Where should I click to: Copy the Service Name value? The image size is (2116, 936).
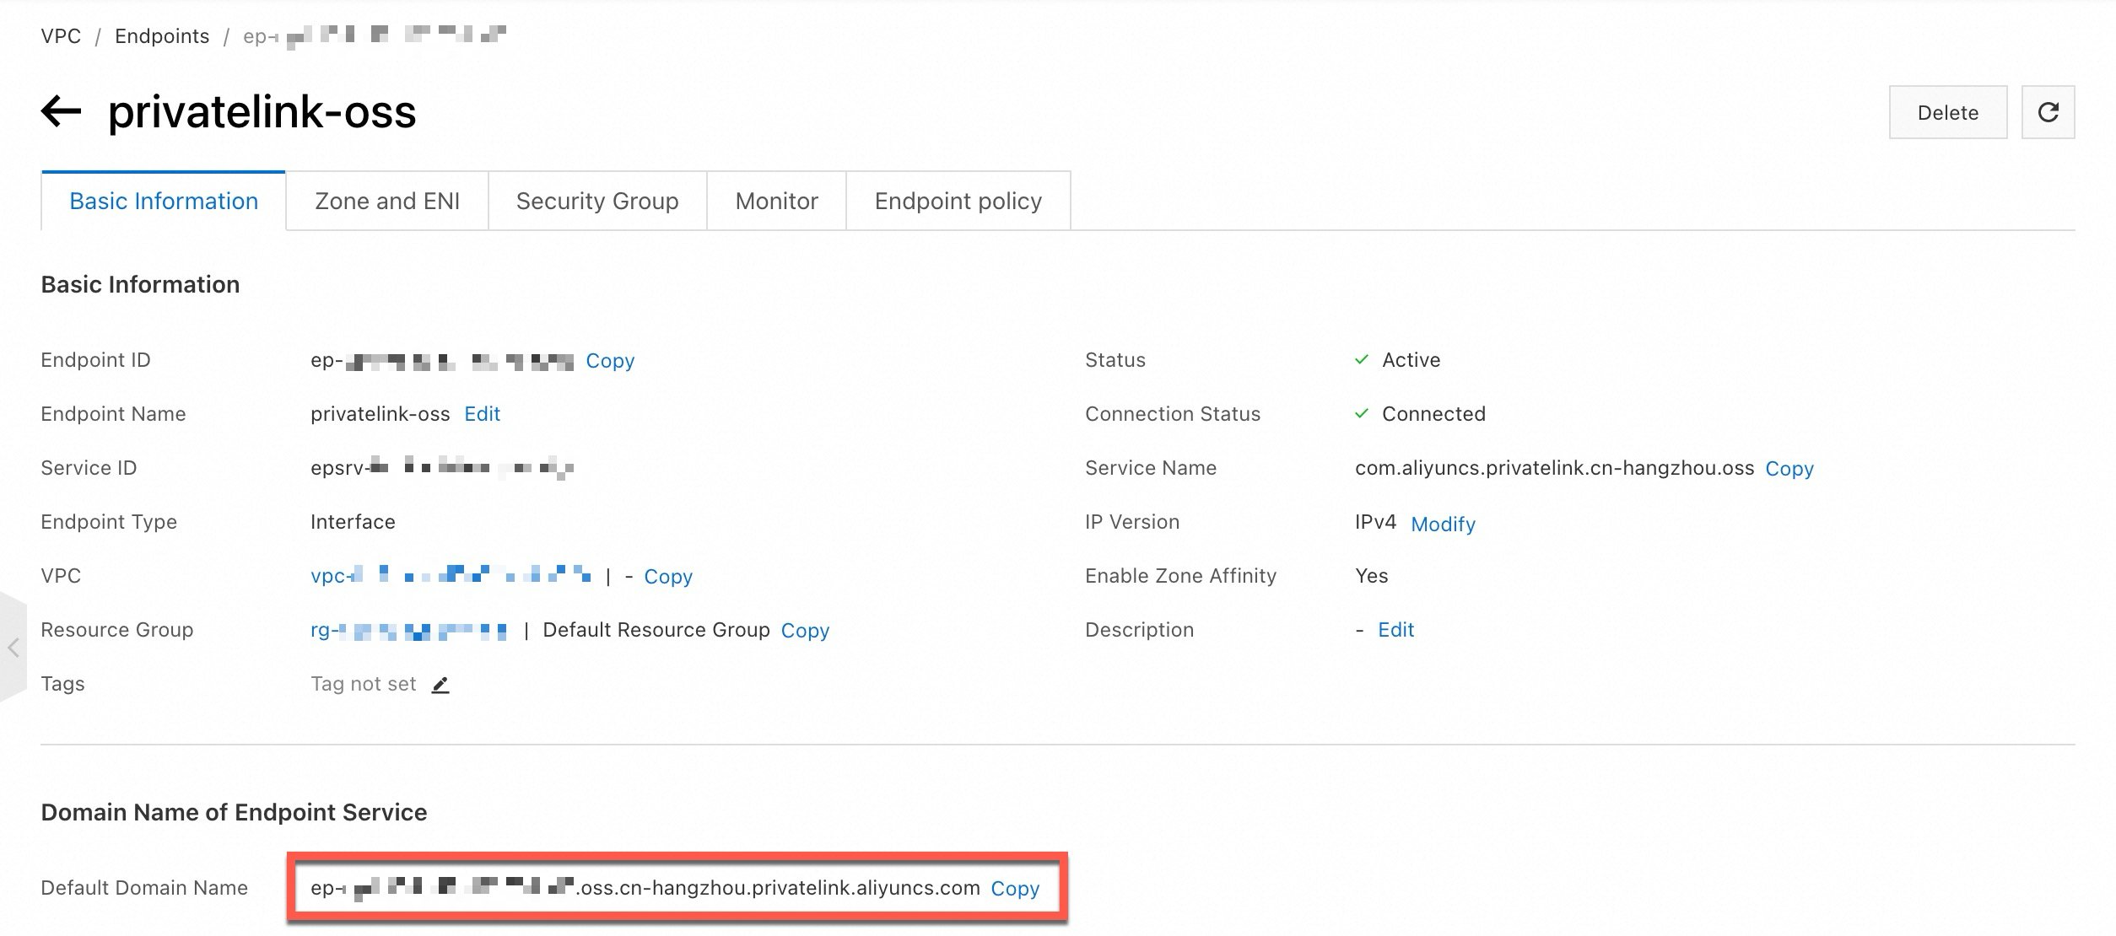tap(1789, 469)
